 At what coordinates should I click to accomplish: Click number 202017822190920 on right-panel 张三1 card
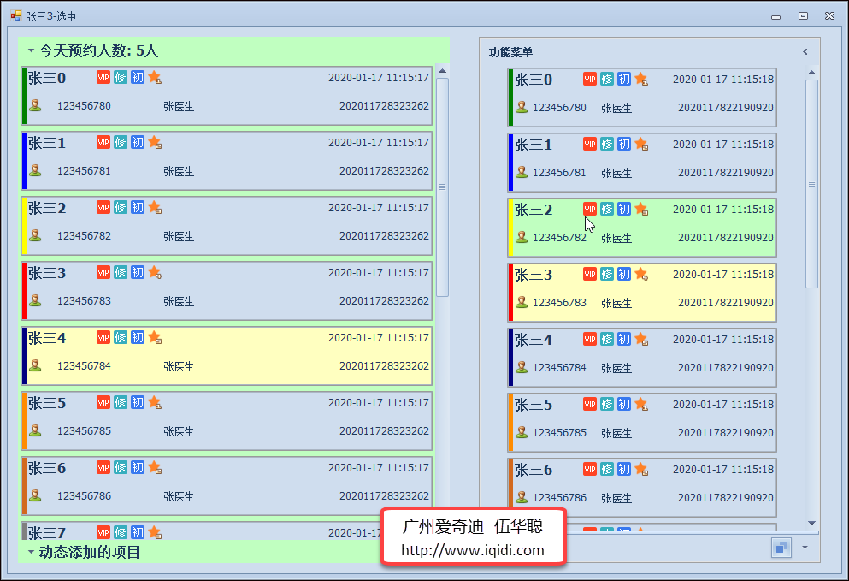(x=726, y=172)
